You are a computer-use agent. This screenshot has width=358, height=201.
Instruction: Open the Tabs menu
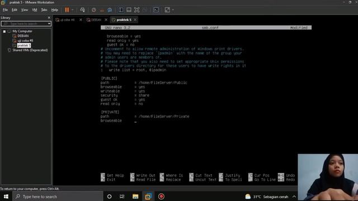[44, 10]
